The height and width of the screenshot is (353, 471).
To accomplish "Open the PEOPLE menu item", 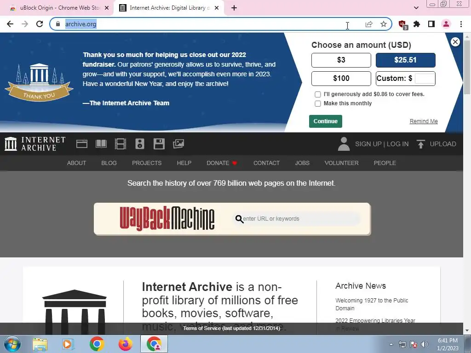I will click(385, 163).
